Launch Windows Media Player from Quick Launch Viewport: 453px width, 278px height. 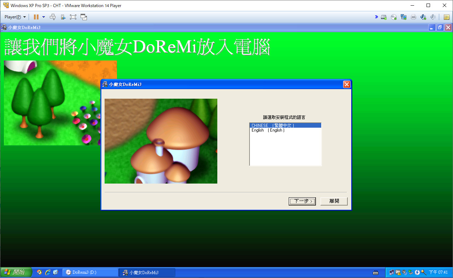pos(39,272)
